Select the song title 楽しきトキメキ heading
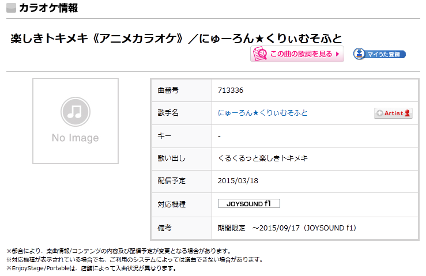The width and height of the screenshot is (426, 276). click(x=176, y=38)
